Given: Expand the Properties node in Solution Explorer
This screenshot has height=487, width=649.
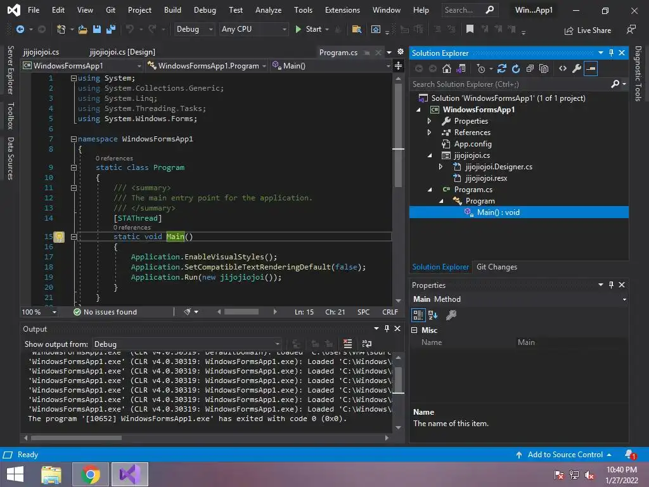Looking at the screenshot, I should [429, 121].
